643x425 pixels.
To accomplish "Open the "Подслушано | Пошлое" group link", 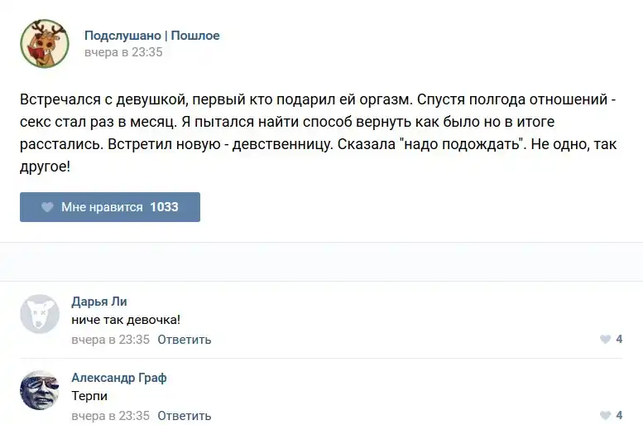I will [x=151, y=36].
